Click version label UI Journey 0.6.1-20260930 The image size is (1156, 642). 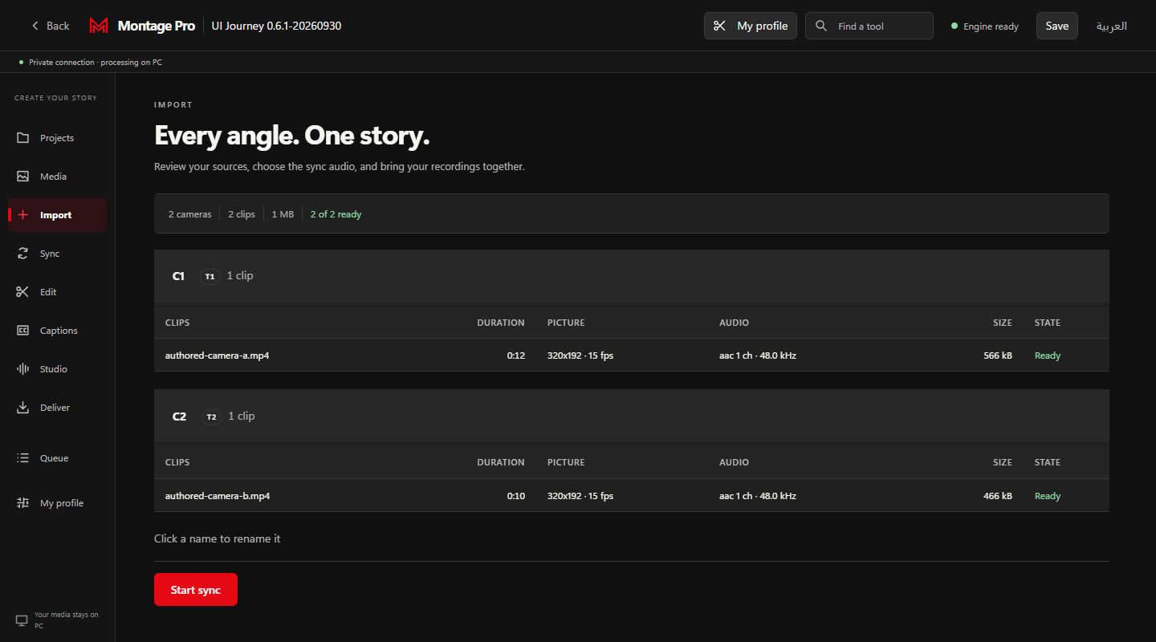click(x=276, y=26)
